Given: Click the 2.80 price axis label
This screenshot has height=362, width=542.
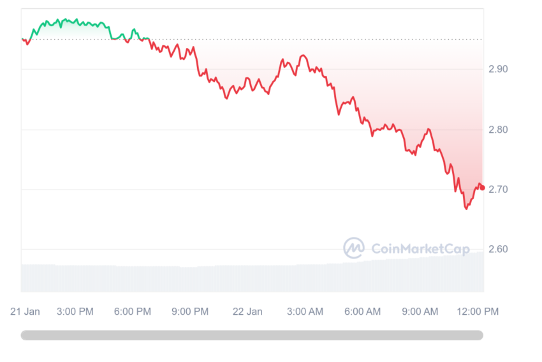Looking at the screenshot, I should click(498, 130).
